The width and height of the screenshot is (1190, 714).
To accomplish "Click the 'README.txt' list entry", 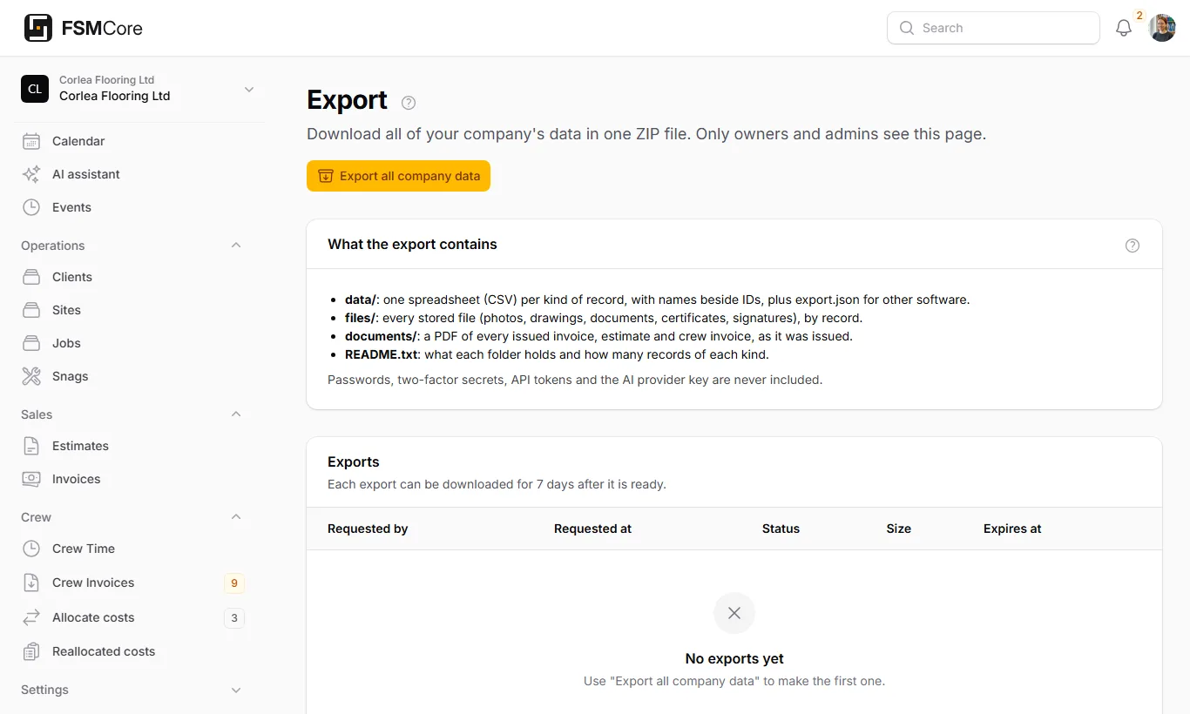I will pos(557,354).
